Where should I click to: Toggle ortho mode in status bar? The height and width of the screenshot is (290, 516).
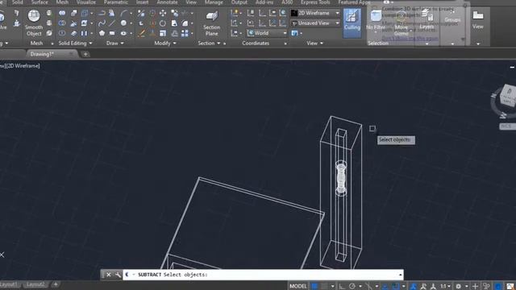342,287
